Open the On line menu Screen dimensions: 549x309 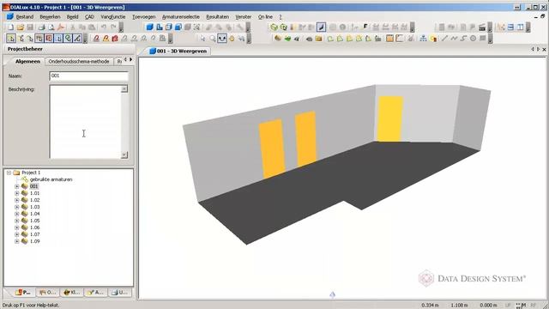point(265,17)
